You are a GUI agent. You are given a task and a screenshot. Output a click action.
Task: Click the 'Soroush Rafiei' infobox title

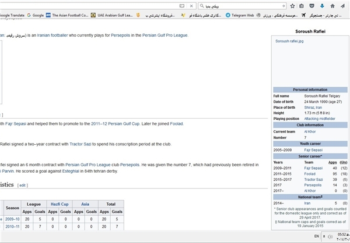pos(310,31)
